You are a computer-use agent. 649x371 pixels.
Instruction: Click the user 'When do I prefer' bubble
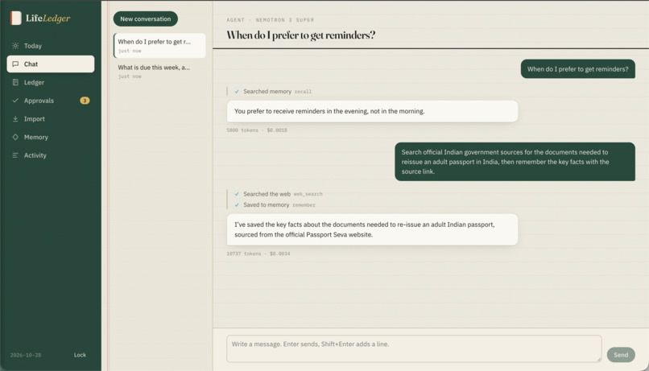coord(578,69)
